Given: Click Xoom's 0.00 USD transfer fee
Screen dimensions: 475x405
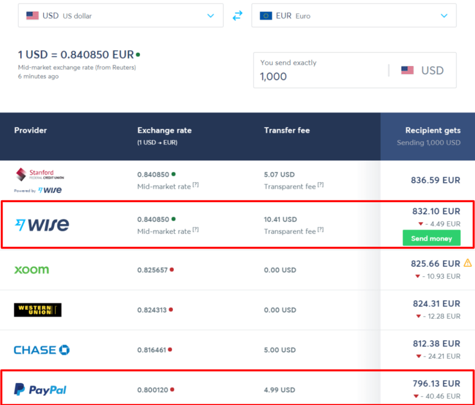Looking at the screenshot, I should pos(280,270).
